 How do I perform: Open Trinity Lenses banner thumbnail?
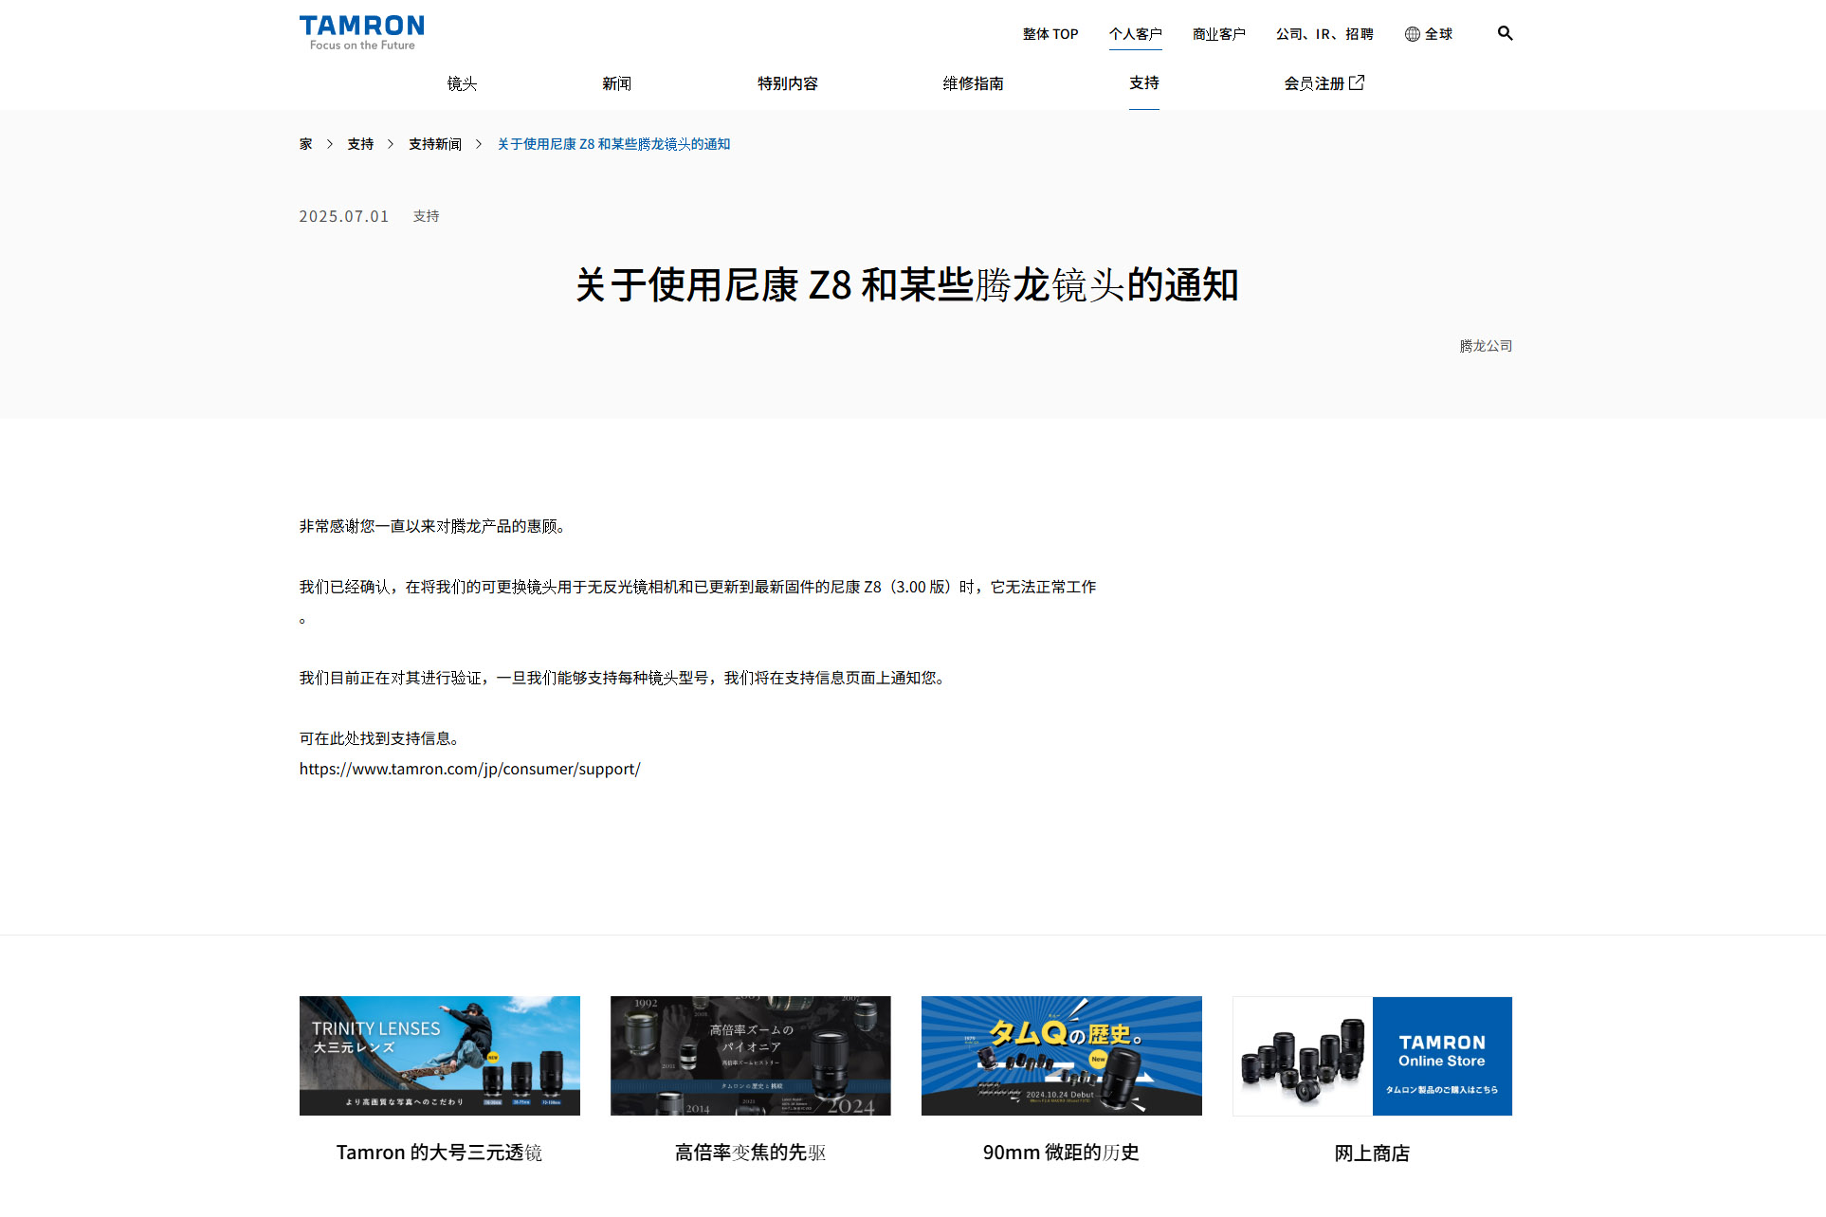[x=440, y=1055]
